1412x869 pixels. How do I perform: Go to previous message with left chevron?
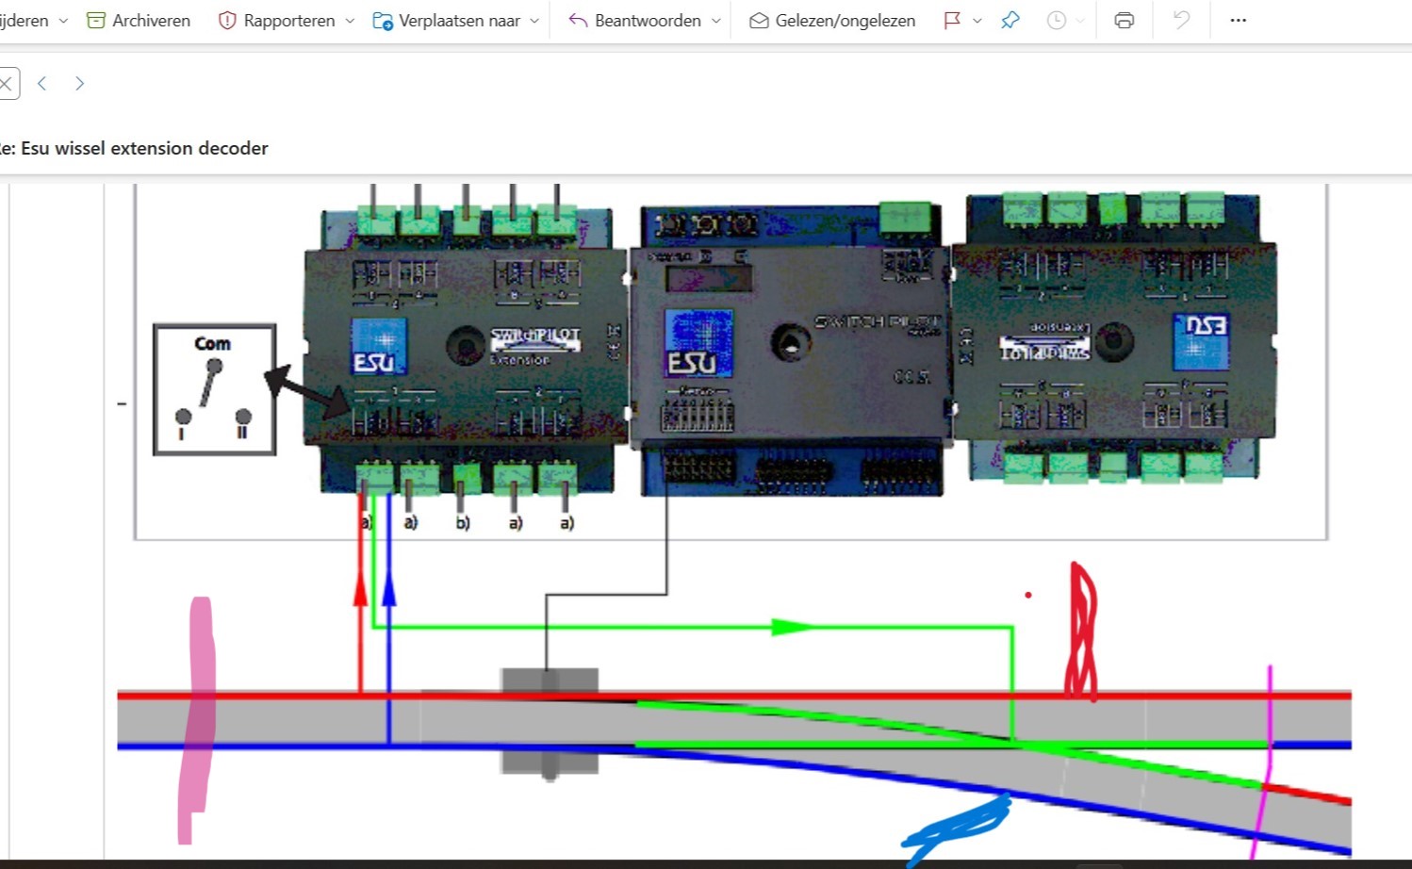point(41,83)
